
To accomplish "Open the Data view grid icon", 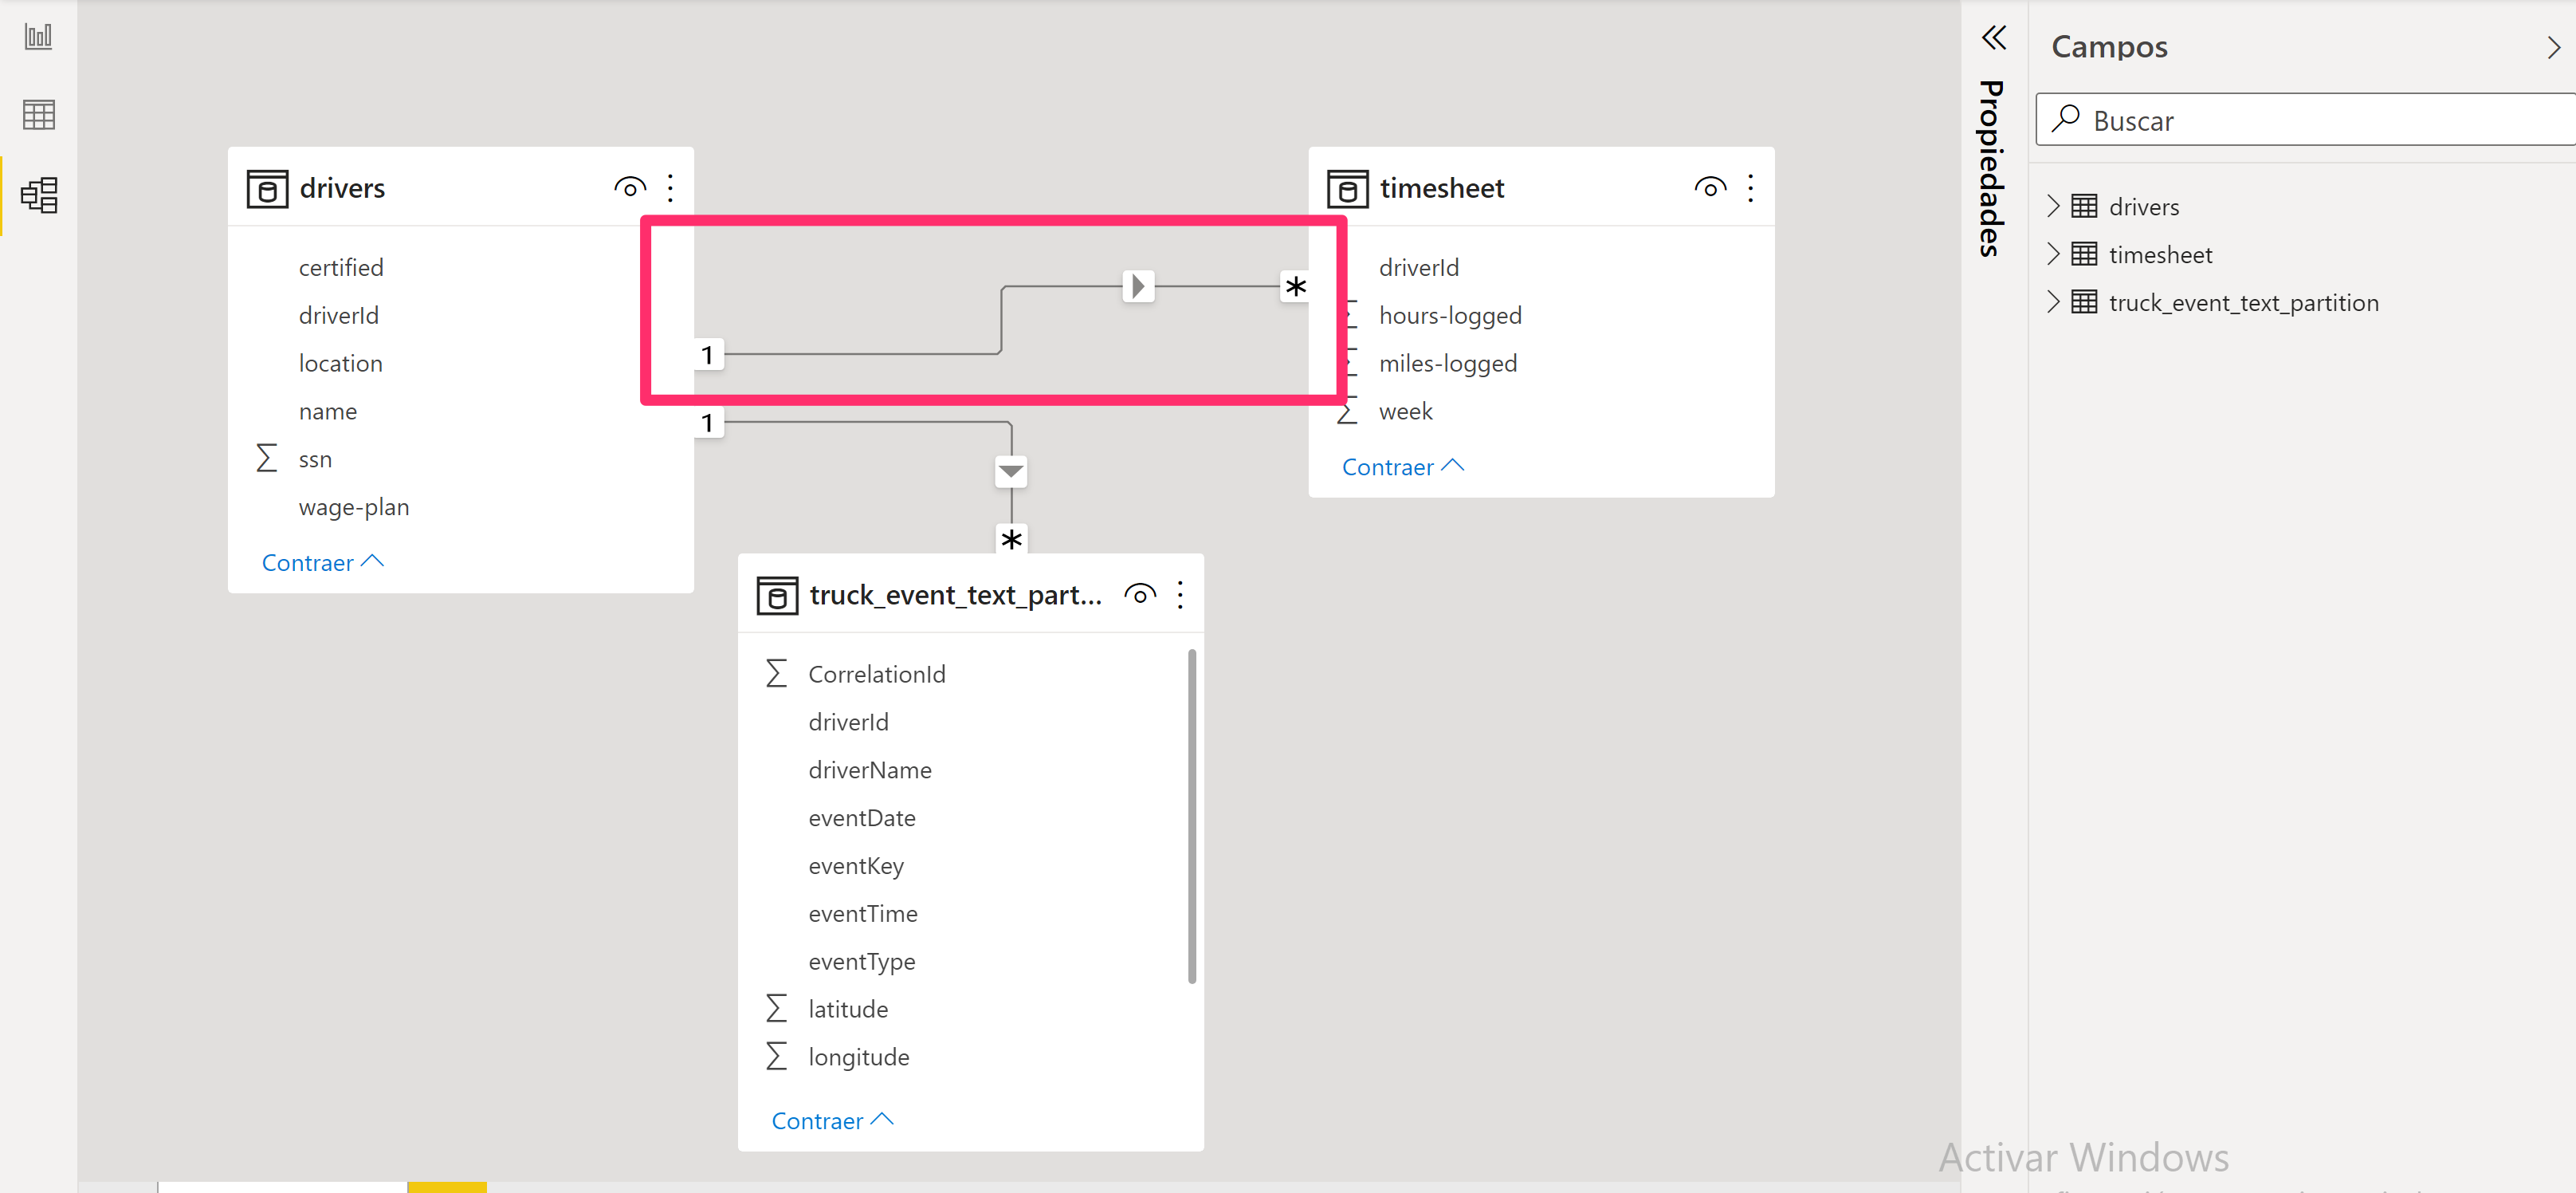I will tap(38, 115).
